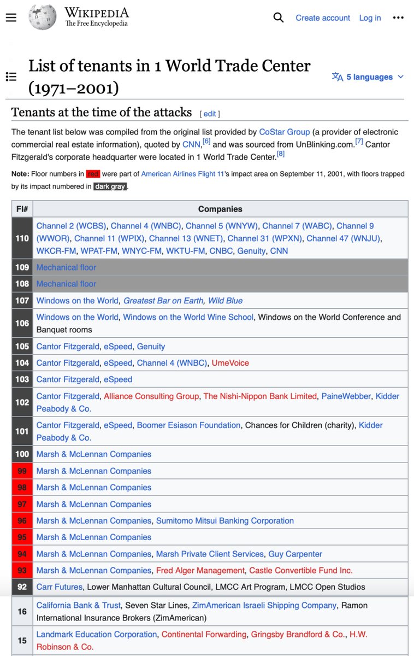The width and height of the screenshot is (414, 656).
Task: Select the dark gray floor 110 cell
Action: (x=22, y=238)
